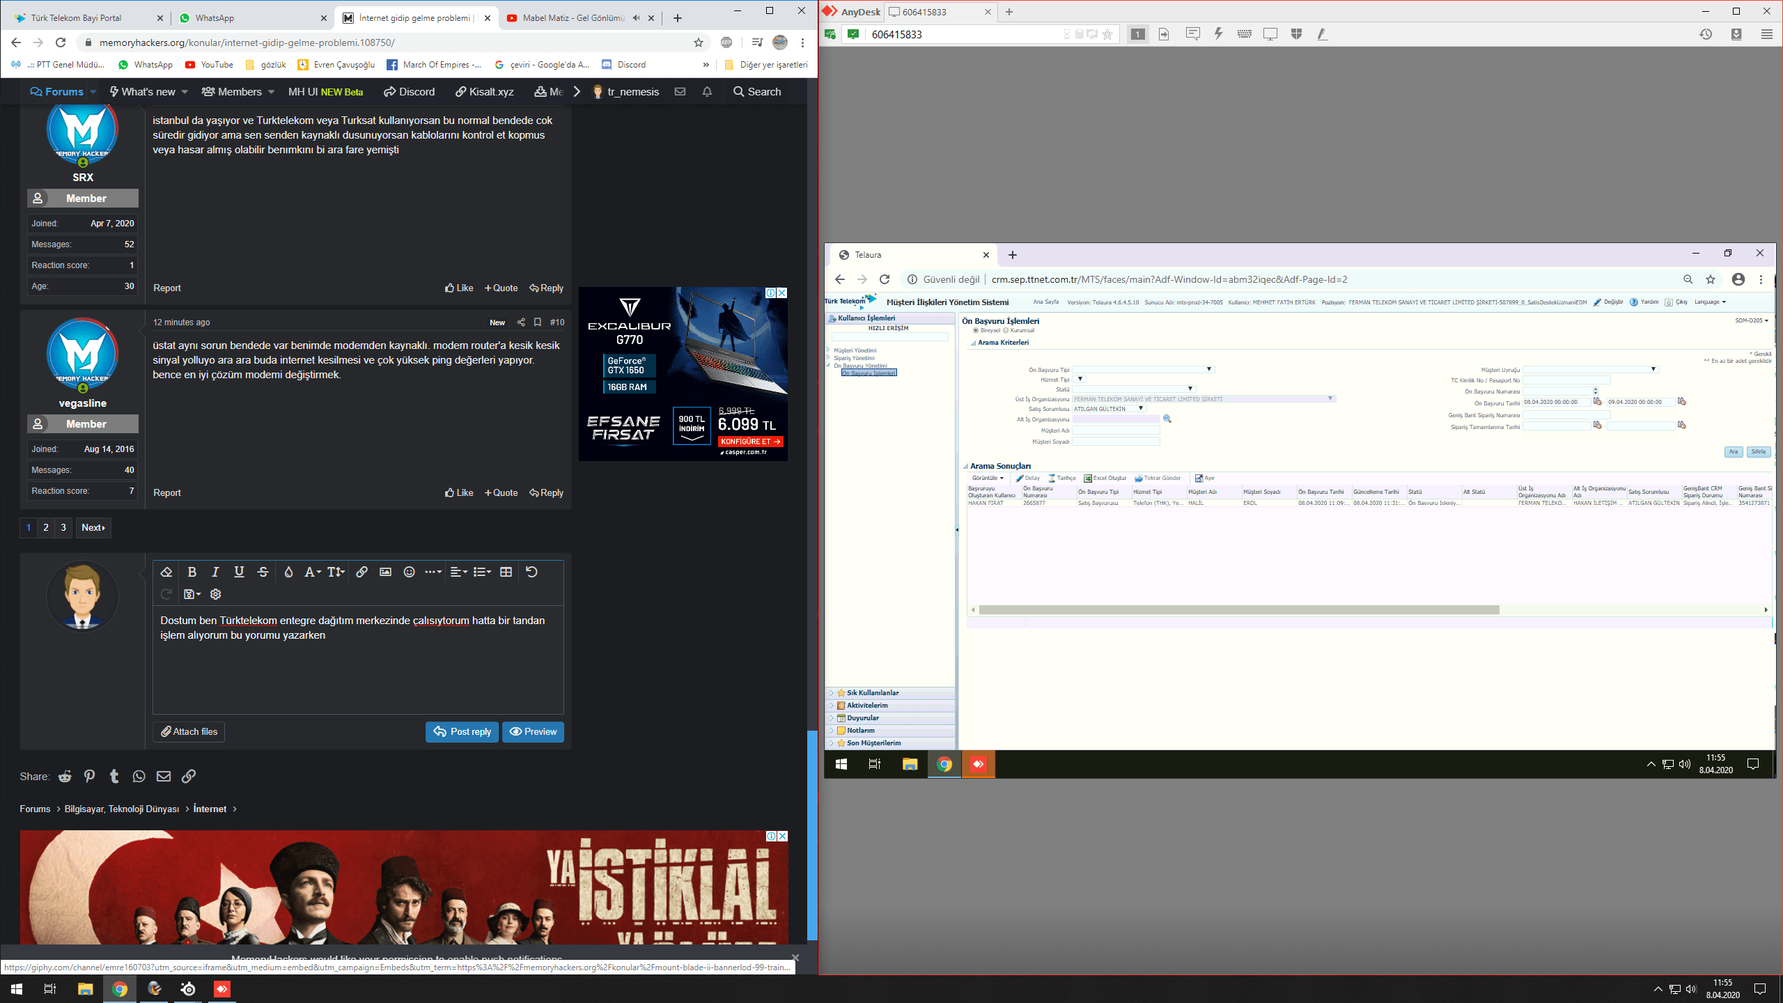Share thread via Reddit icon
Image resolution: width=1783 pixels, height=1003 pixels.
click(x=65, y=776)
